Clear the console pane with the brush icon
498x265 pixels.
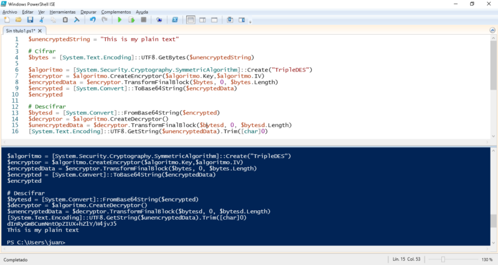pyautogui.click(x=77, y=20)
